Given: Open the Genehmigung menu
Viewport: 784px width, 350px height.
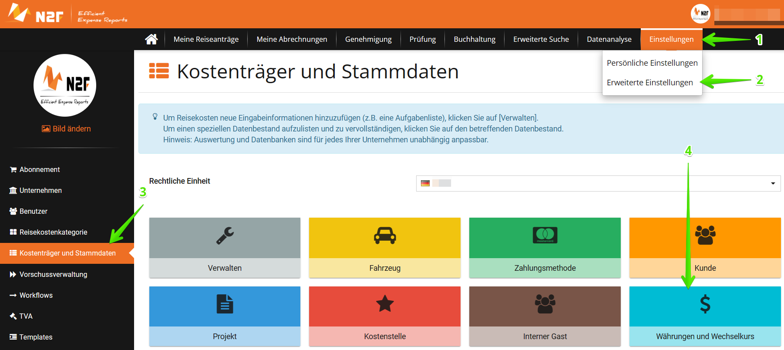Looking at the screenshot, I should [368, 39].
